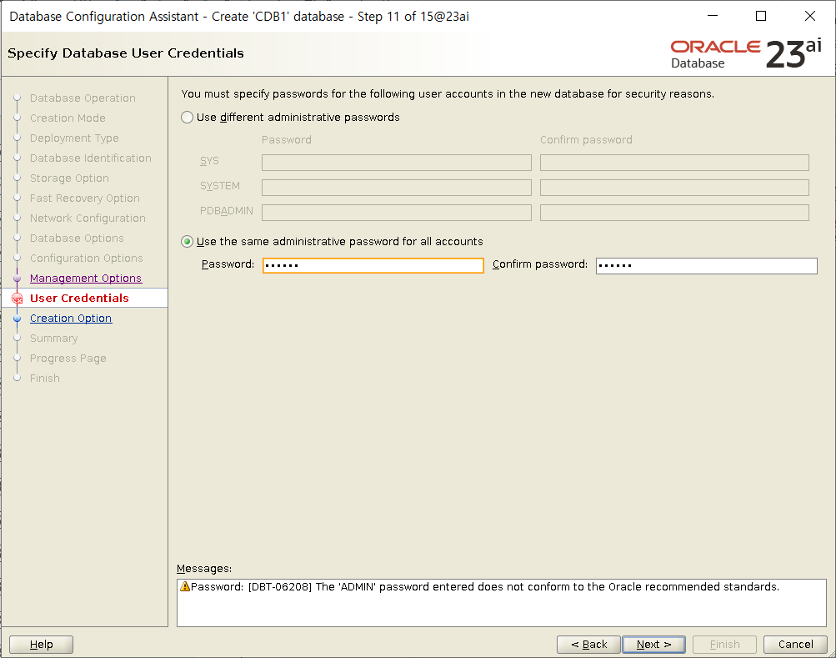Click the Next button
Viewport: 836px width, 658px height.
pyautogui.click(x=653, y=645)
